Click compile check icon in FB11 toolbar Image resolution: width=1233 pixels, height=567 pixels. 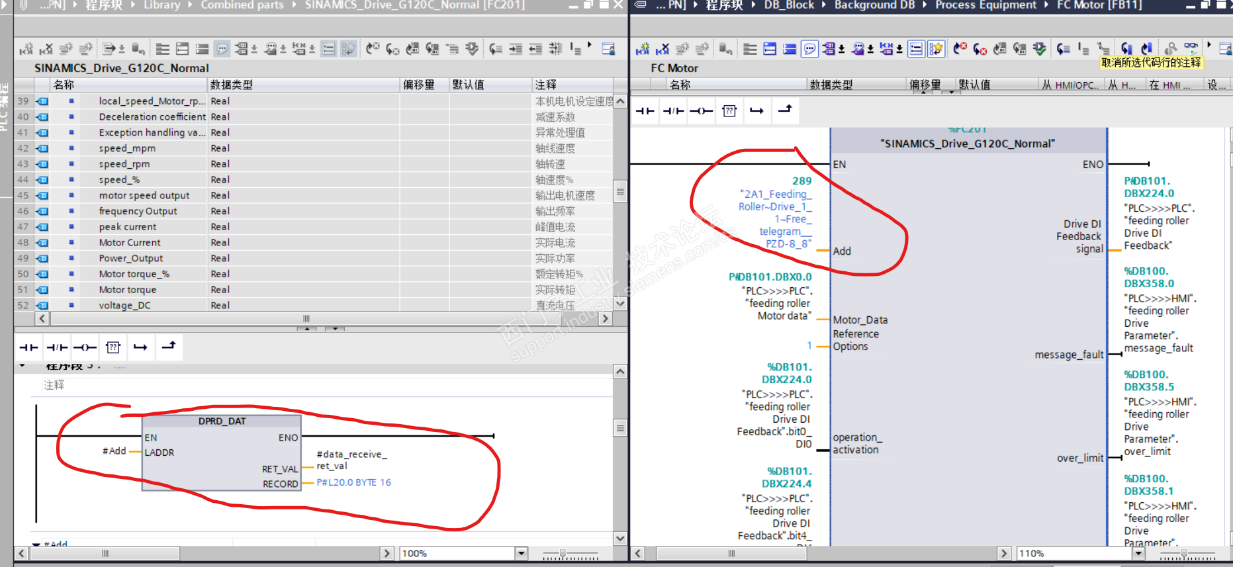pos(1040,49)
